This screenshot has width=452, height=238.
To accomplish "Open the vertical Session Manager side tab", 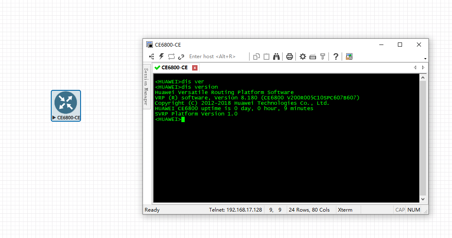I will click(x=146, y=87).
